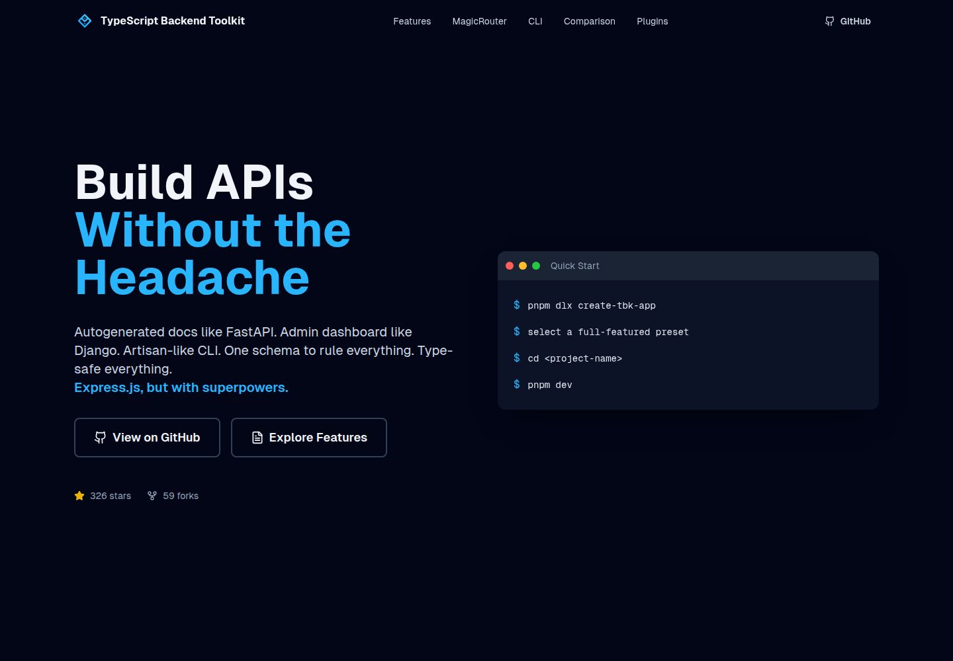Click the Explore Features button

point(309,438)
